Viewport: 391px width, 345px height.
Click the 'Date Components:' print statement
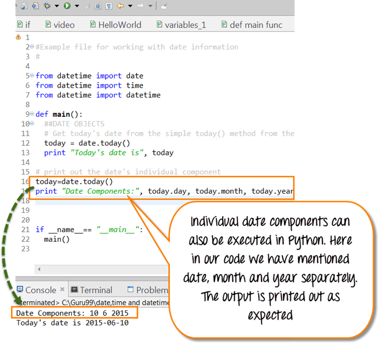pos(164,191)
